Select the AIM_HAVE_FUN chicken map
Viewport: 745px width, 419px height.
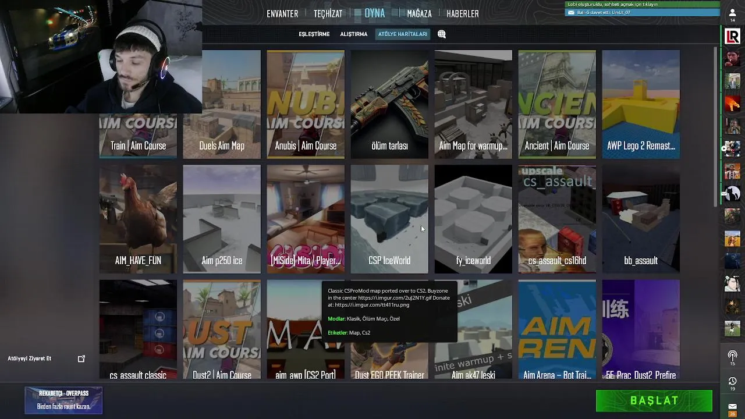(x=138, y=219)
